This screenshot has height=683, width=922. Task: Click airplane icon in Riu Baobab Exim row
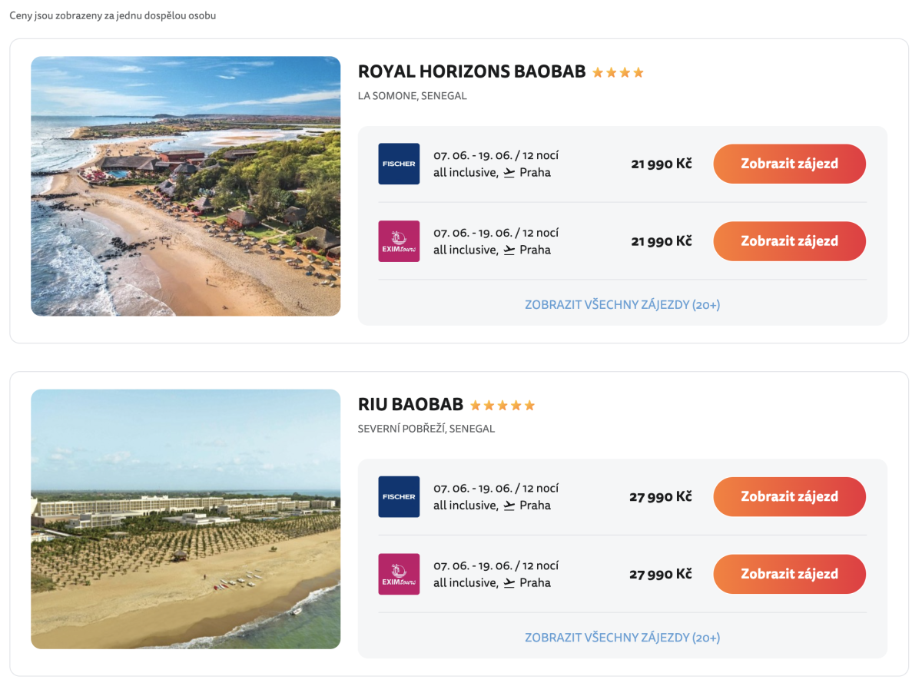pos(509,583)
